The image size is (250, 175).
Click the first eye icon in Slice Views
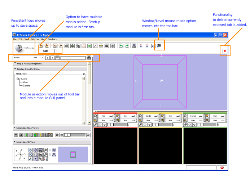pyautogui.click(x=16, y=135)
